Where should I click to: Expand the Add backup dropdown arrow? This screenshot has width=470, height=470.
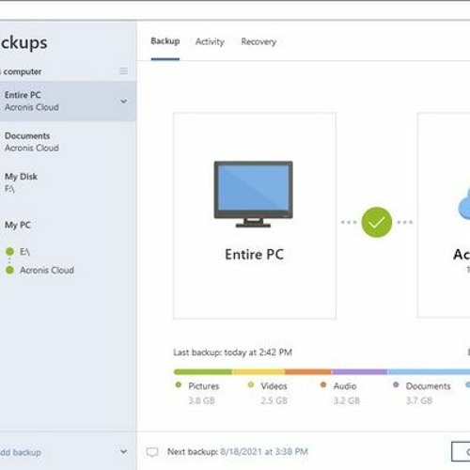click(x=124, y=451)
